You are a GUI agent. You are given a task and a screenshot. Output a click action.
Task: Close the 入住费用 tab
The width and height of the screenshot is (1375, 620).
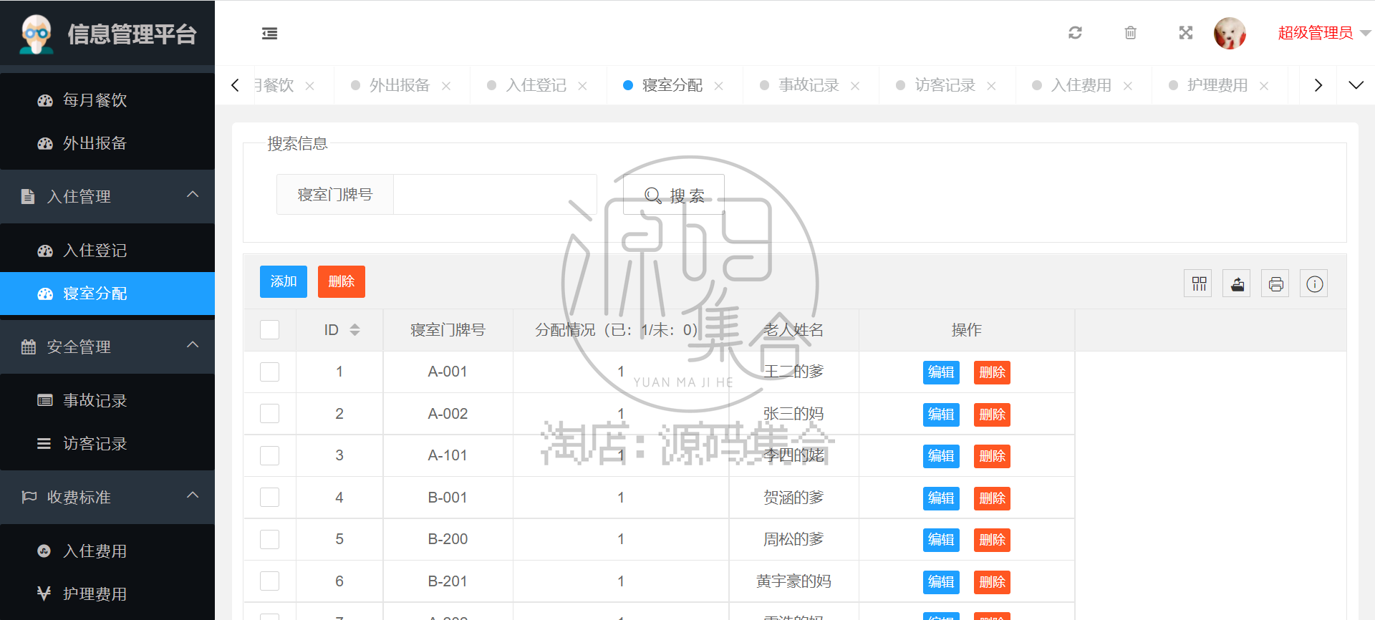pyautogui.click(x=1128, y=86)
